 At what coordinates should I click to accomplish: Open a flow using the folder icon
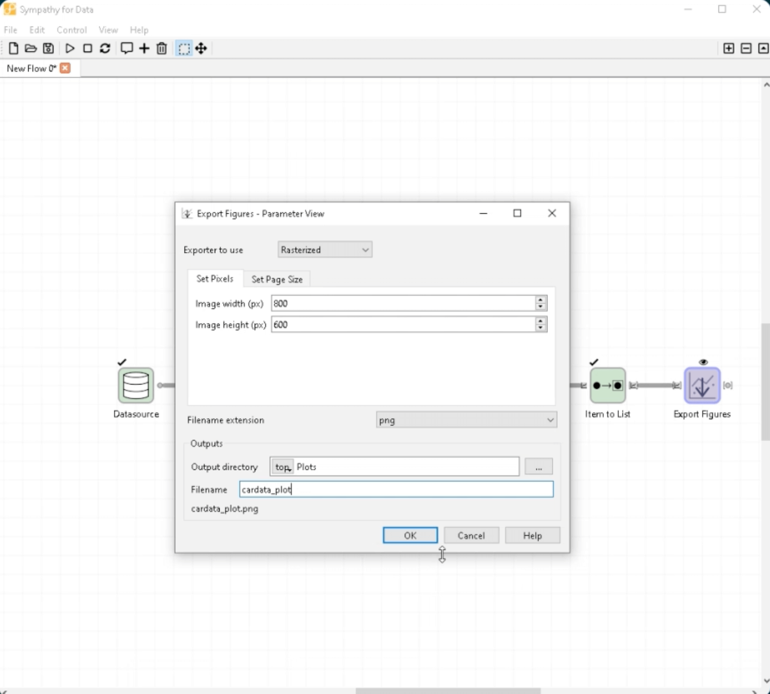click(31, 48)
